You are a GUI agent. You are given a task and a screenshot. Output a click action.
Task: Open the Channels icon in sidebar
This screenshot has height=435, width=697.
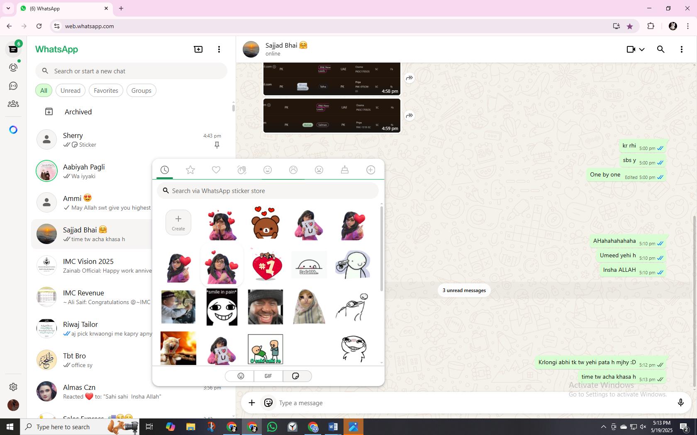coord(13,86)
